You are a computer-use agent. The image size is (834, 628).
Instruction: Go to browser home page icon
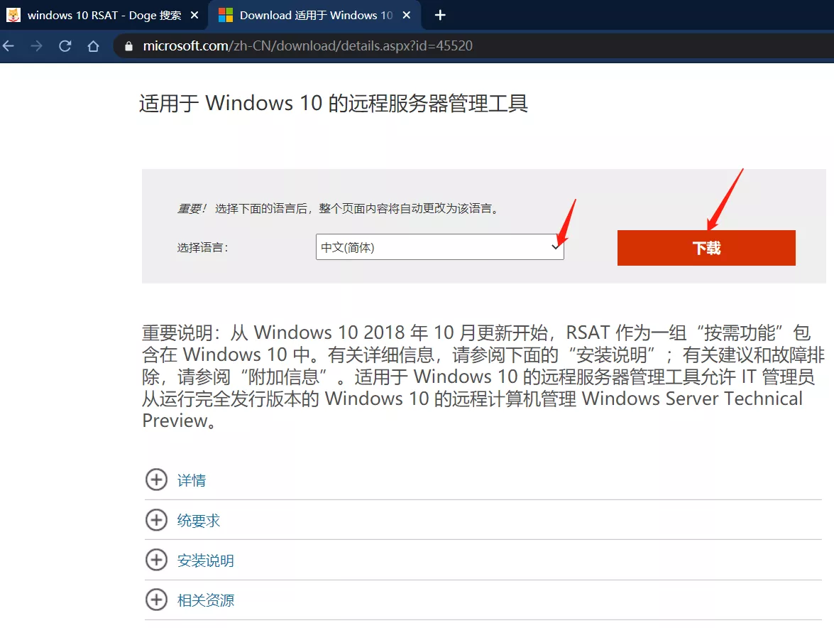pyautogui.click(x=93, y=46)
